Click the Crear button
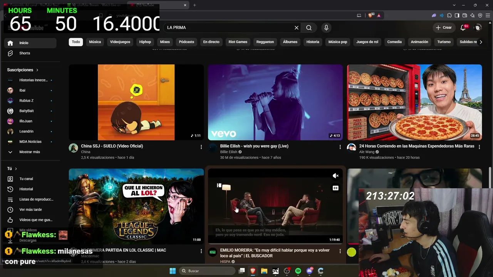This screenshot has width=493, height=277. point(444,28)
